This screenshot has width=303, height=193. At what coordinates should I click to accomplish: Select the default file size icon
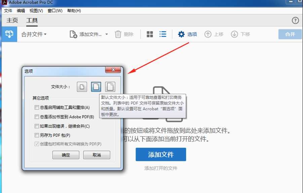coord(96,87)
